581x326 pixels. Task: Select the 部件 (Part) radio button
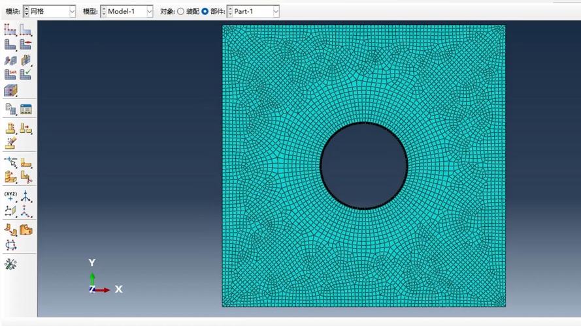pos(205,12)
